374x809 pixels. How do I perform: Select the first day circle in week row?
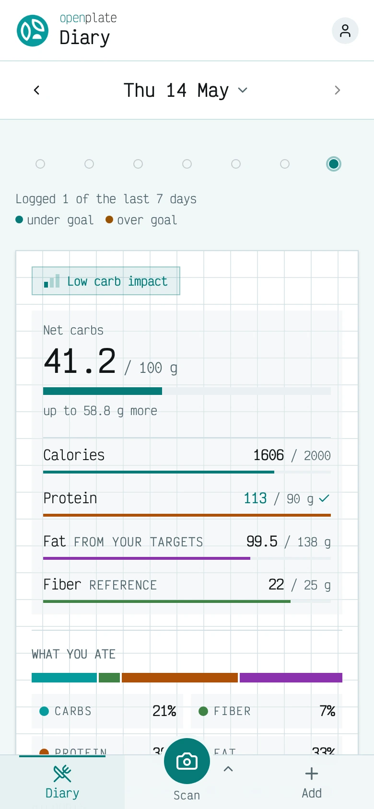pos(40,164)
